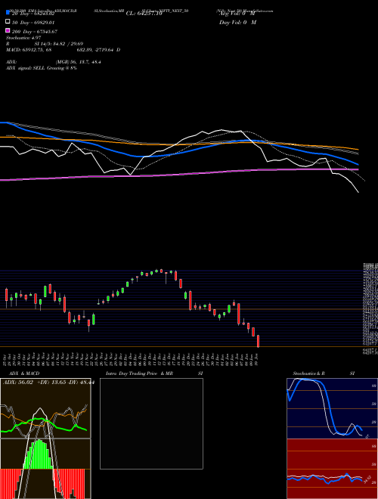This screenshot has width=378, height=499.
Task: Click the blue 20 Day legend swatch
Action: [x=8, y=12]
